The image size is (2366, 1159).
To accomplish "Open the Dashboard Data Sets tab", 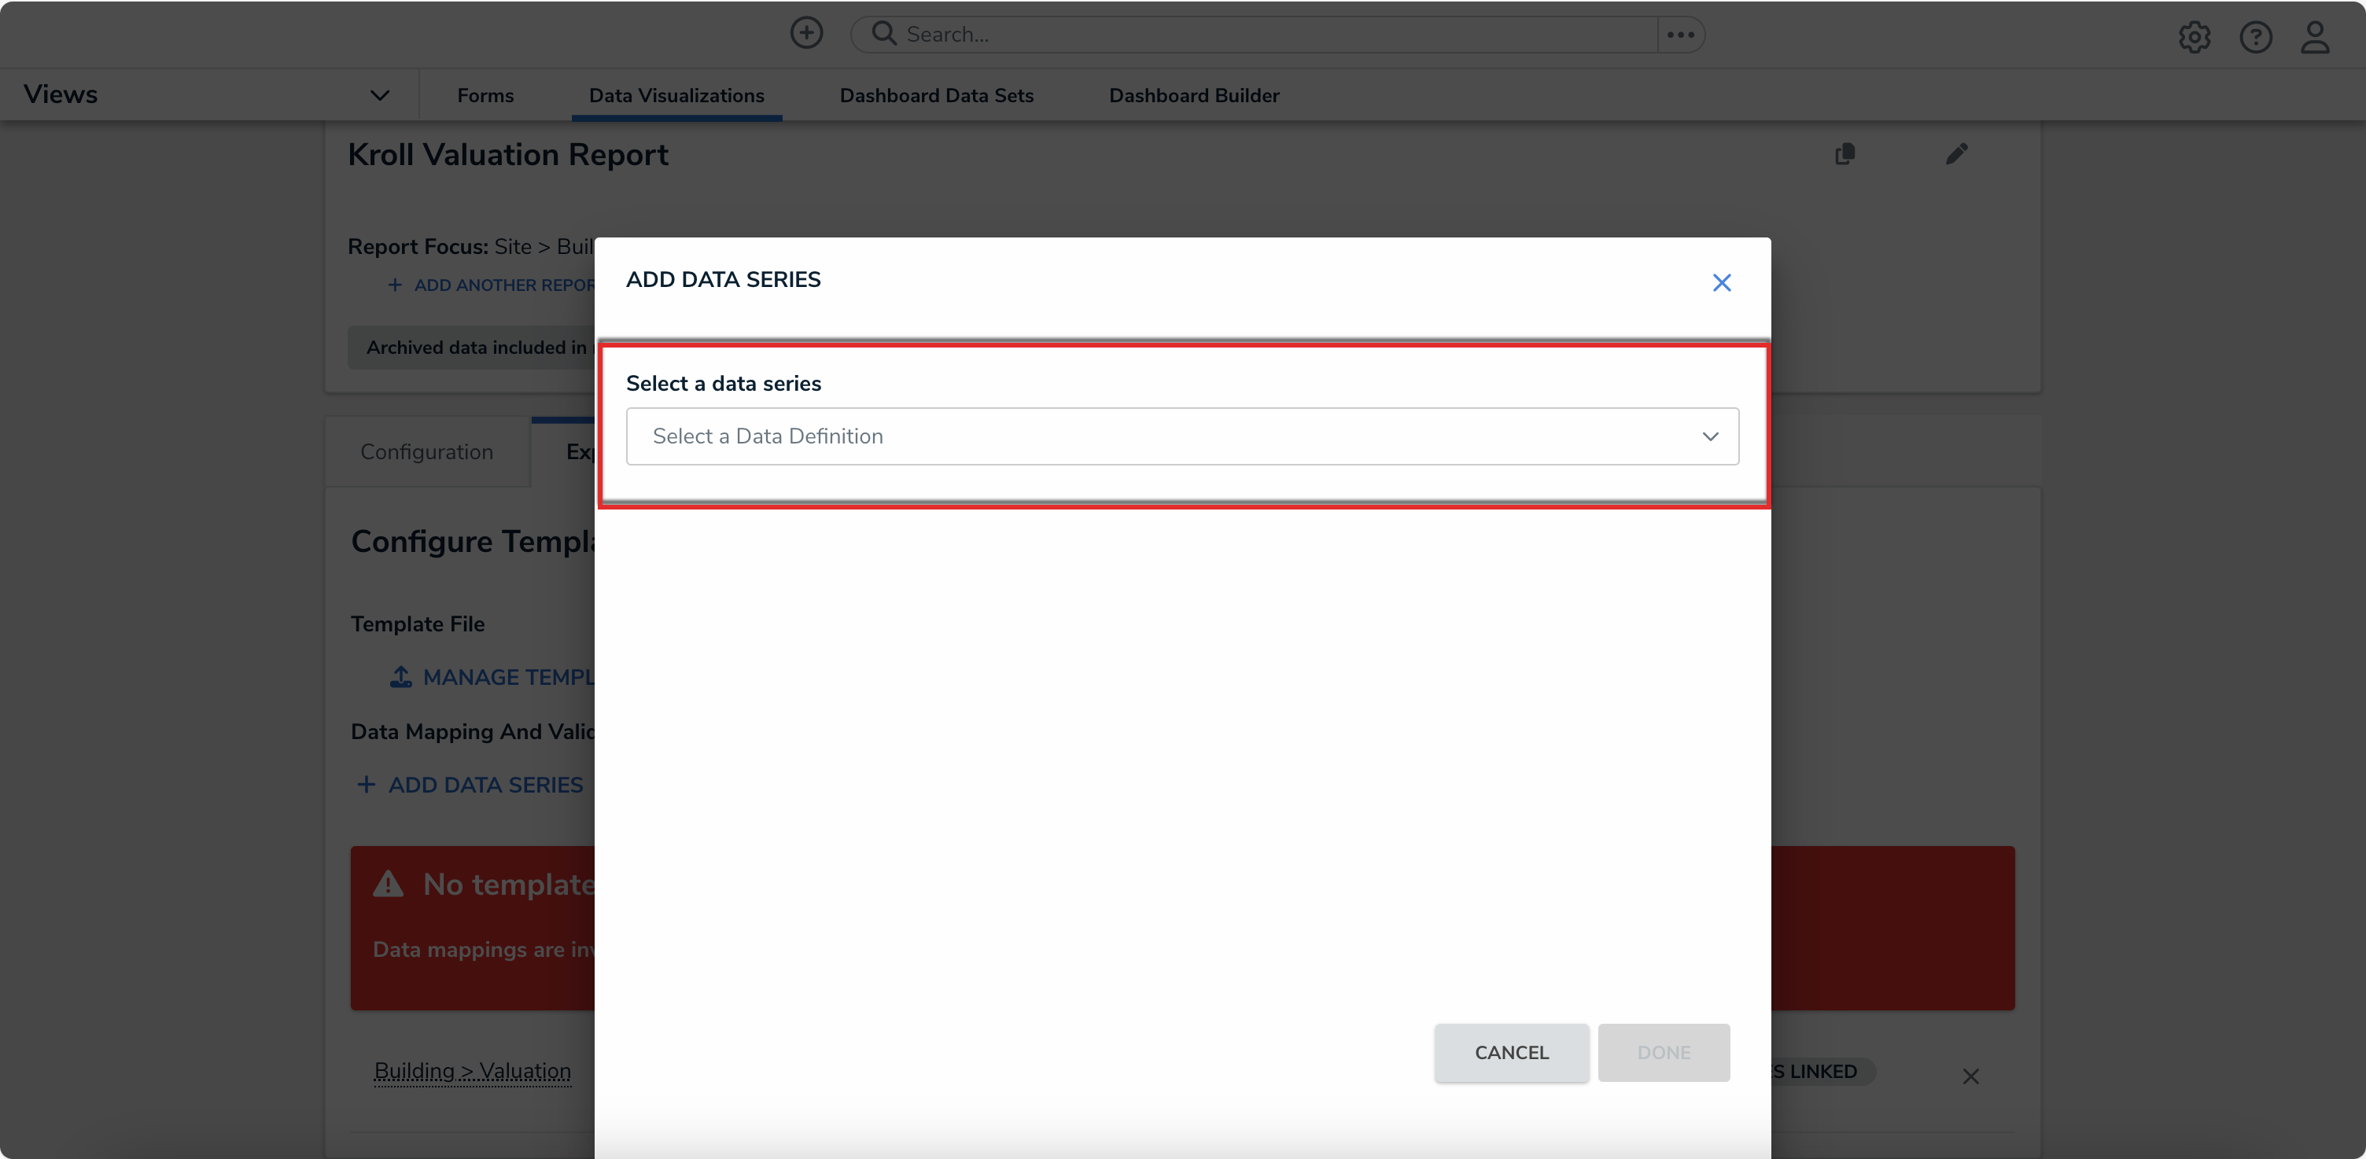I will (936, 95).
